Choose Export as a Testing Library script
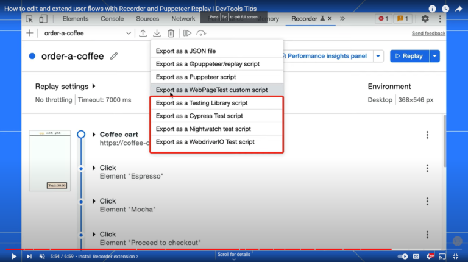 click(x=217, y=103)
